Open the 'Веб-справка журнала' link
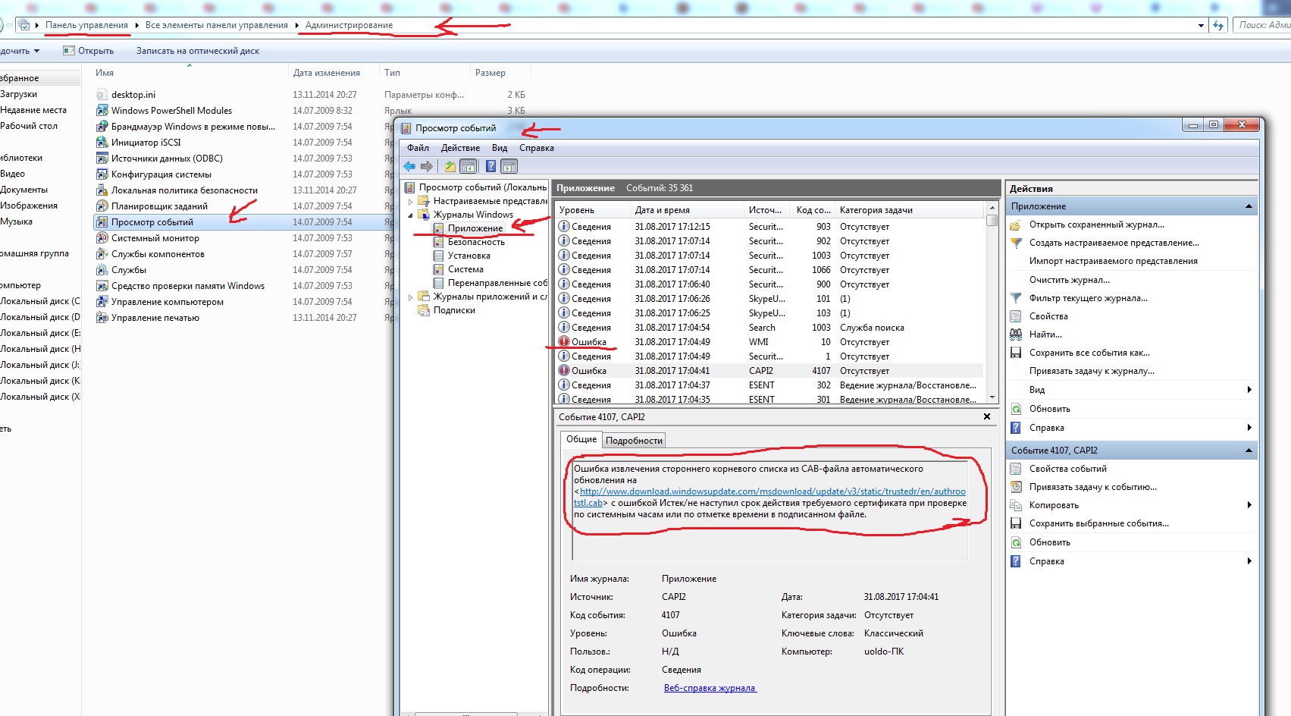 pyautogui.click(x=710, y=688)
